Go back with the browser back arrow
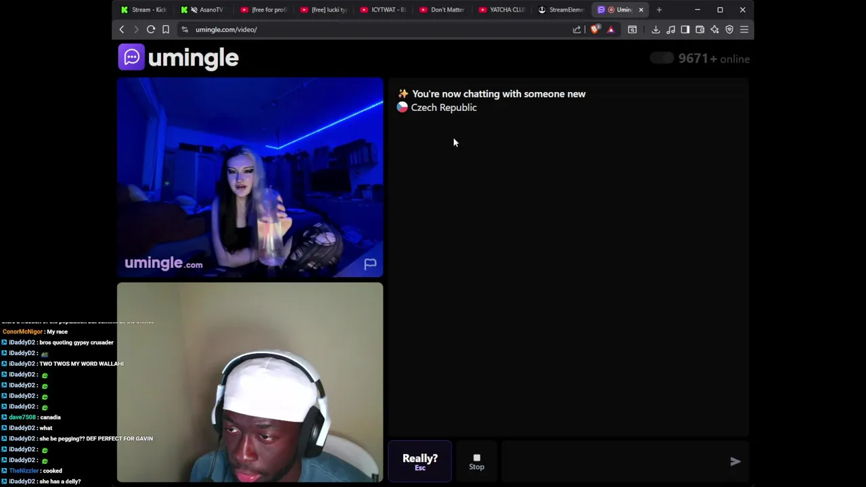Screen dimensions: 866x487 [x=122, y=30]
